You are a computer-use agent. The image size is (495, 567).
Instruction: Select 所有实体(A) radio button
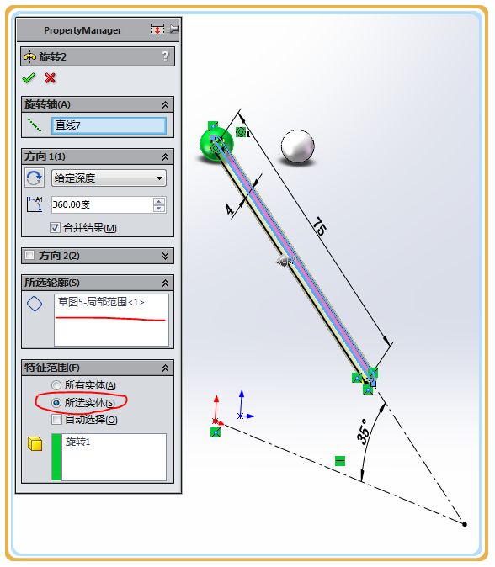coord(56,385)
